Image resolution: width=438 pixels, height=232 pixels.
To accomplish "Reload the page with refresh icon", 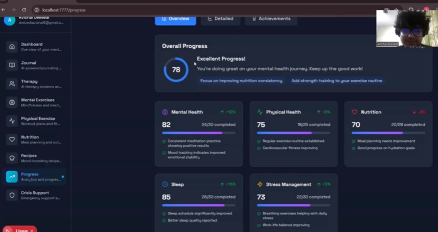I will point(24,10).
